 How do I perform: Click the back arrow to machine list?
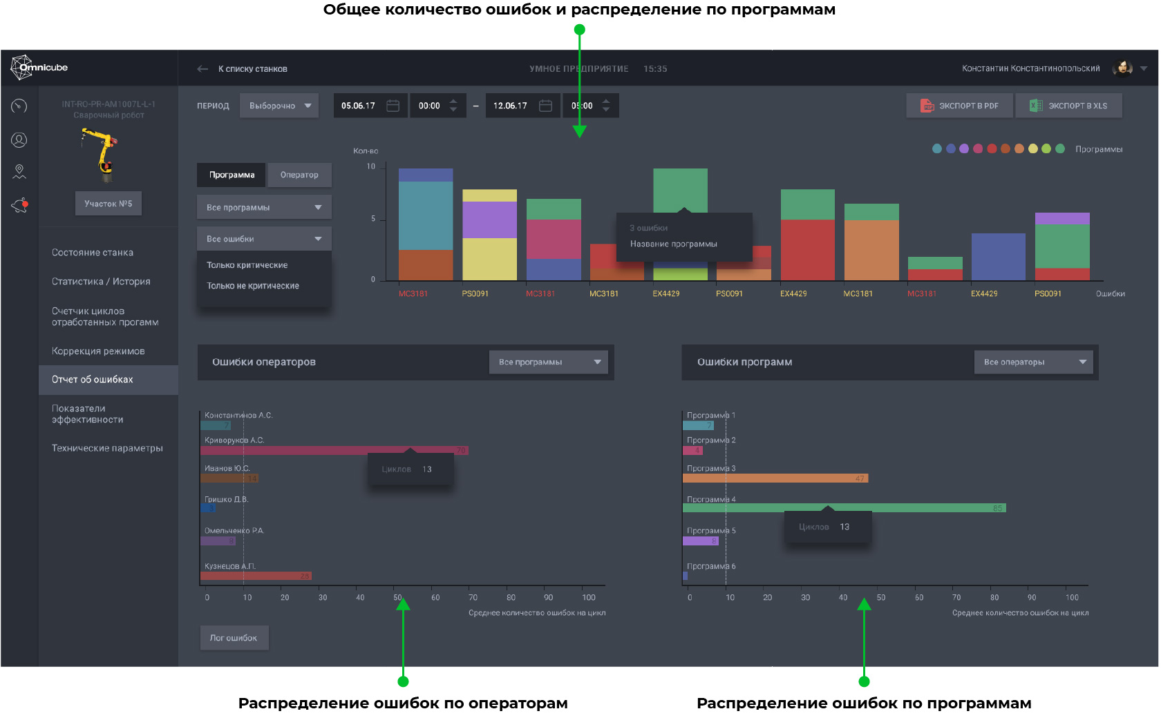202,69
